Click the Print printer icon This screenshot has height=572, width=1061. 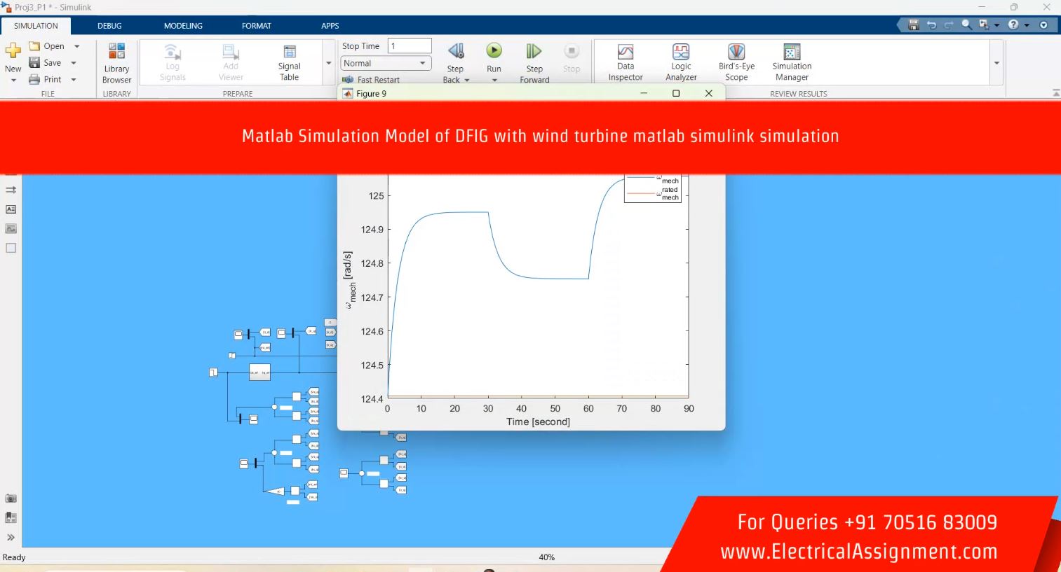[x=34, y=79]
